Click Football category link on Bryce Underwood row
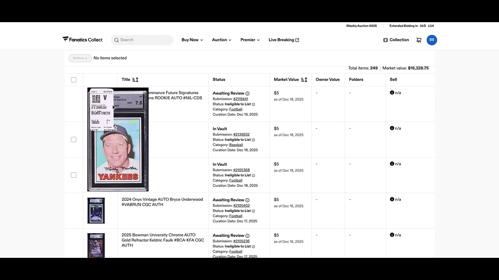This screenshot has width=499, height=280. coord(236,216)
